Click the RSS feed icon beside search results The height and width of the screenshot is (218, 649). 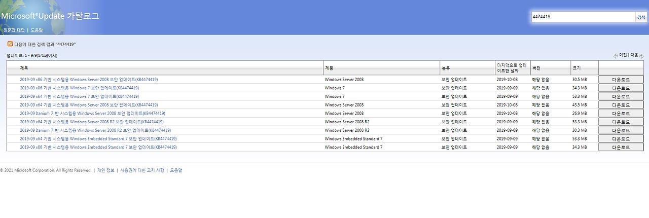click(x=10, y=44)
